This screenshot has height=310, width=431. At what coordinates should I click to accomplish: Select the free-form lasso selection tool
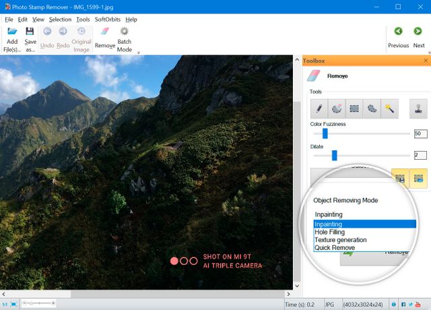coord(372,108)
